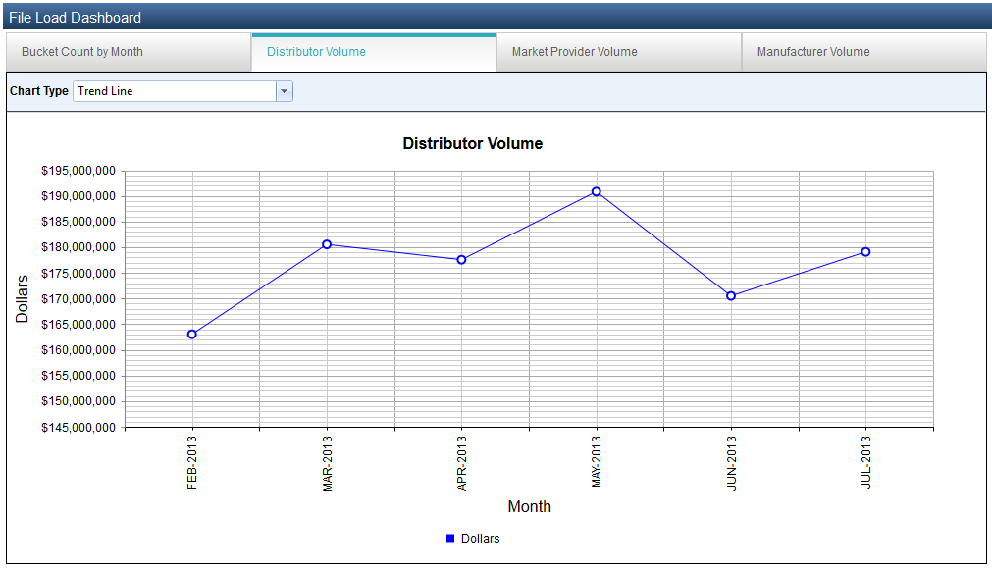Image resolution: width=992 pixels, height=571 pixels.
Task: Click the Distributor Volume chart title
Action: point(473,143)
